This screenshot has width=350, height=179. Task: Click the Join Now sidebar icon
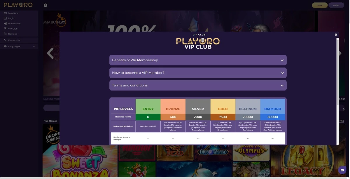coord(5,13)
